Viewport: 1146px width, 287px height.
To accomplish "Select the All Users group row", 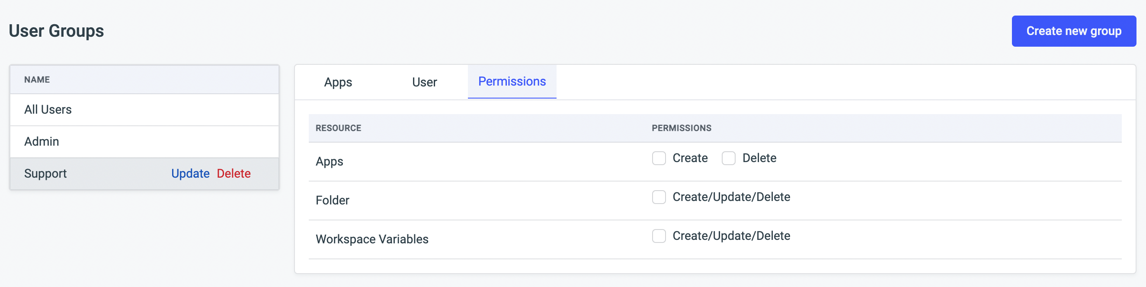I will (48, 109).
